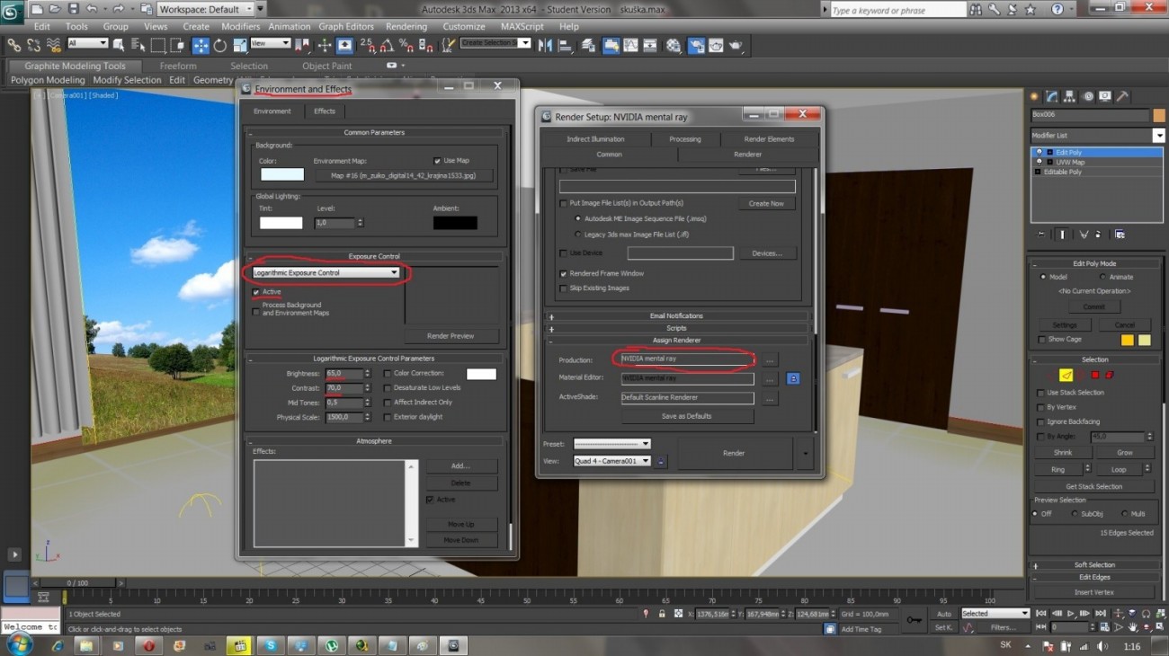Click the Set Keys key icon
Viewport: 1169px width, 656px height.
point(915,619)
